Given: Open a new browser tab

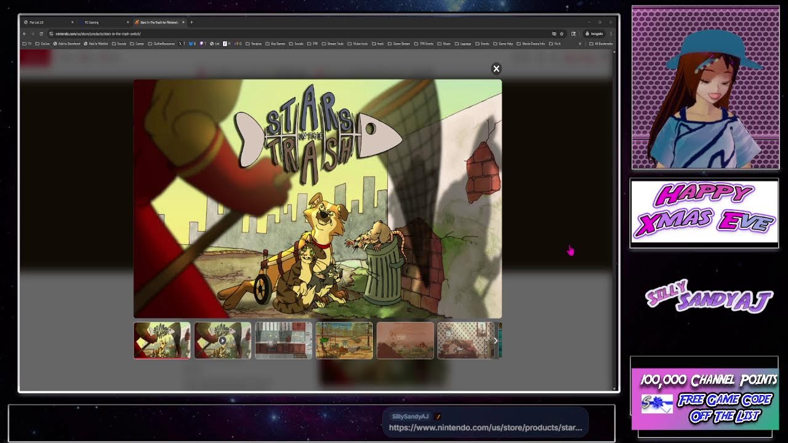Looking at the screenshot, I should pos(191,22).
